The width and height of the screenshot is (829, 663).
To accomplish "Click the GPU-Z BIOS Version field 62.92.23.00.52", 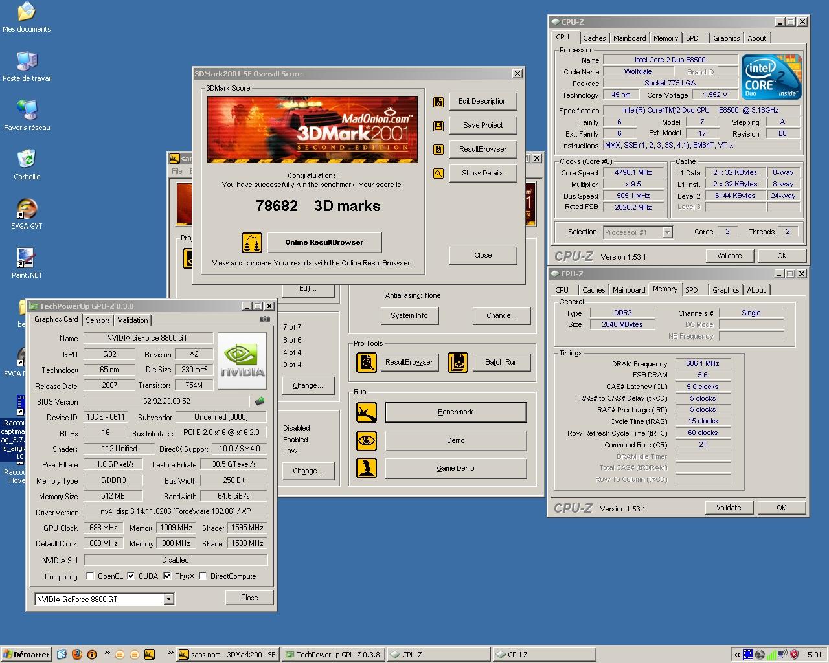I will (x=166, y=401).
